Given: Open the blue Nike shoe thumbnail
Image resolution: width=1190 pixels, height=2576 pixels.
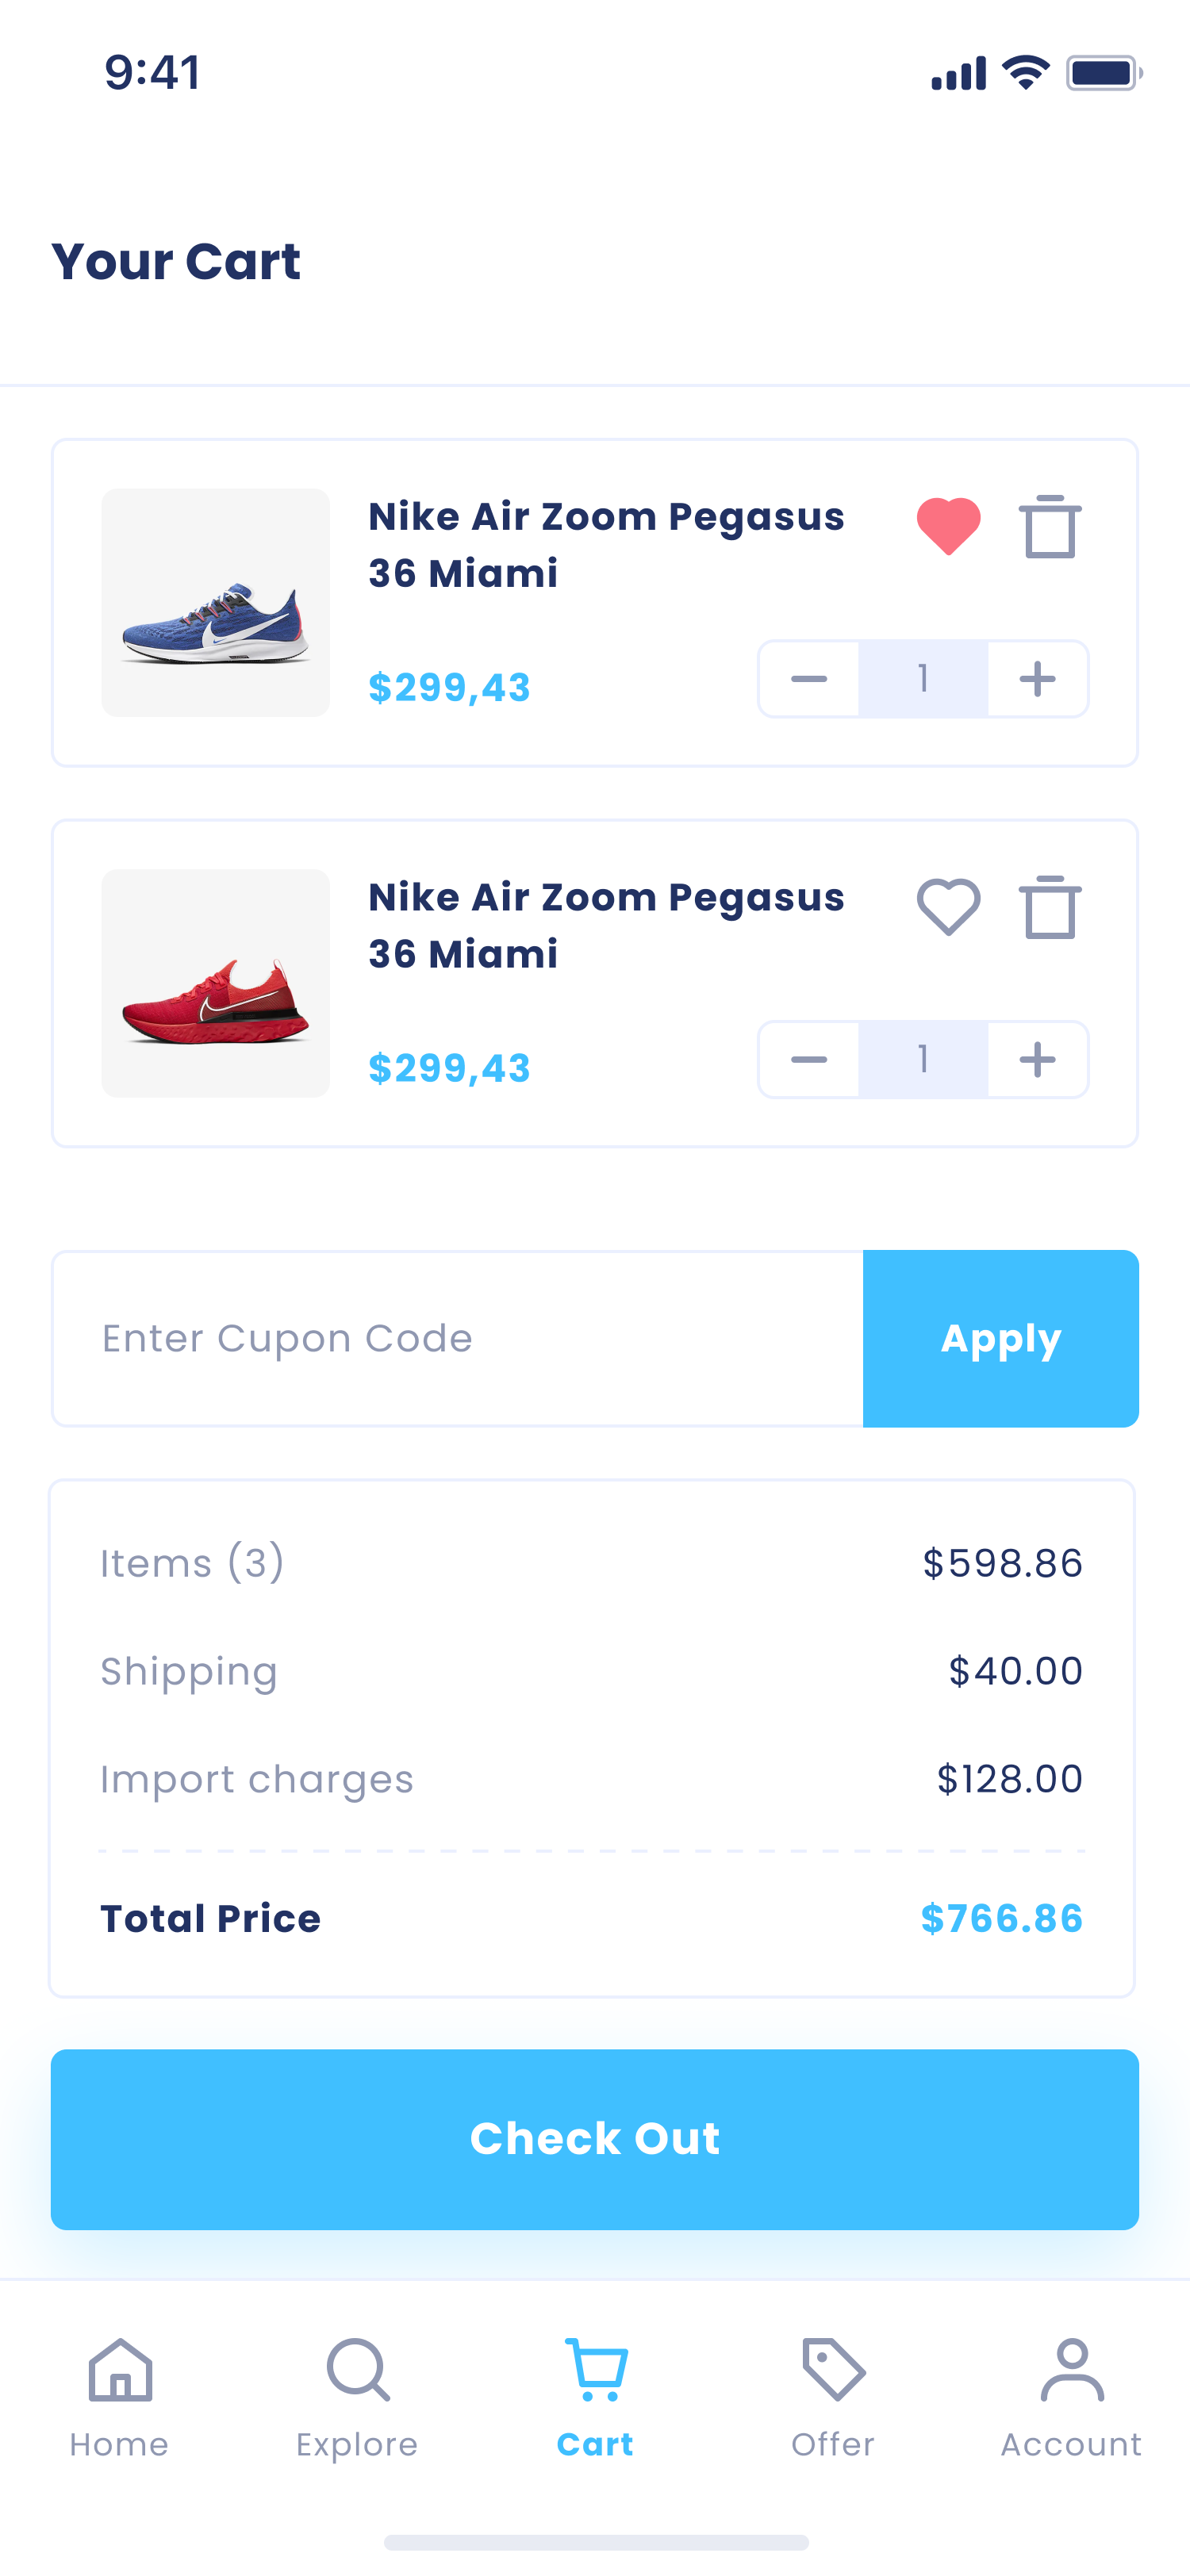Looking at the screenshot, I should (x=215, y=603).
